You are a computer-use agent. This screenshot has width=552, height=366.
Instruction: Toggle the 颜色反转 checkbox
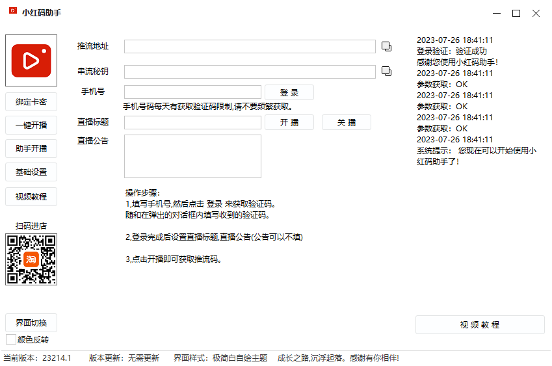point(11,339)
